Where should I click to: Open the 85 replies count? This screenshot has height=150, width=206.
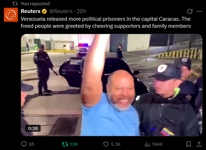pyautogui.click(x=32, y=144)
